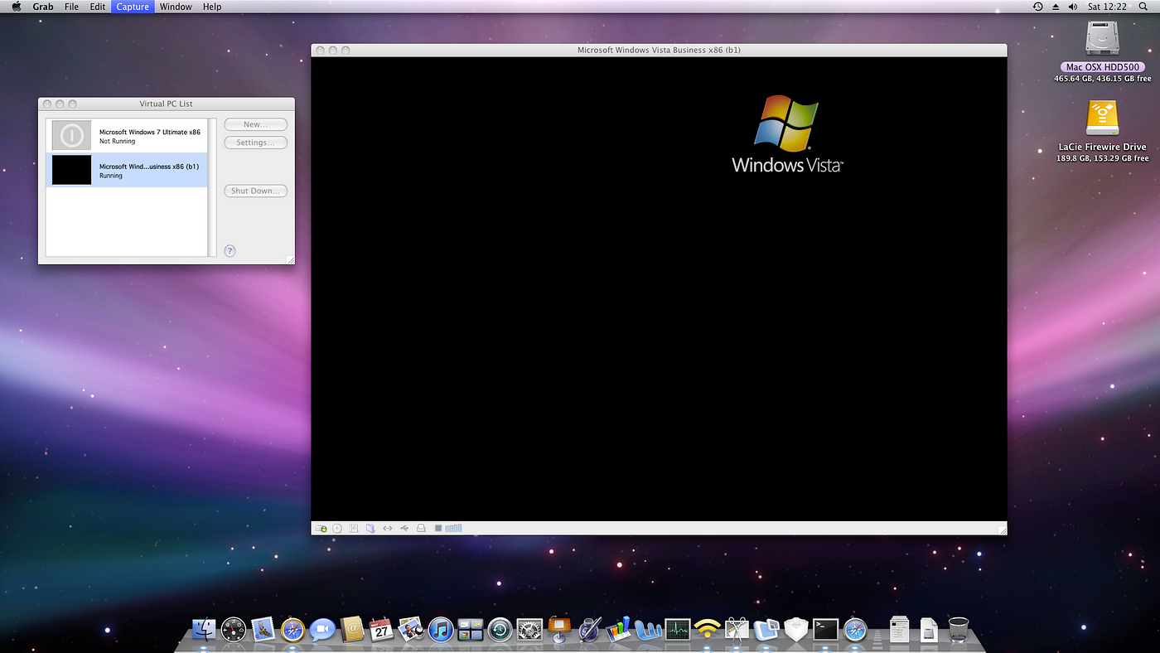Open the File menu
This screenshot has height=653, width=1160.
click(71, 7)
